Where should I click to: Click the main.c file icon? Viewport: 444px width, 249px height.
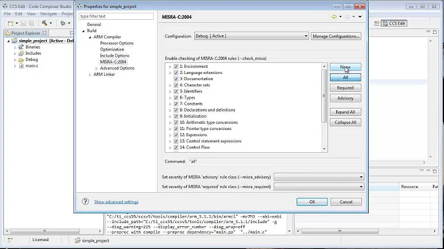pos(21,66)
